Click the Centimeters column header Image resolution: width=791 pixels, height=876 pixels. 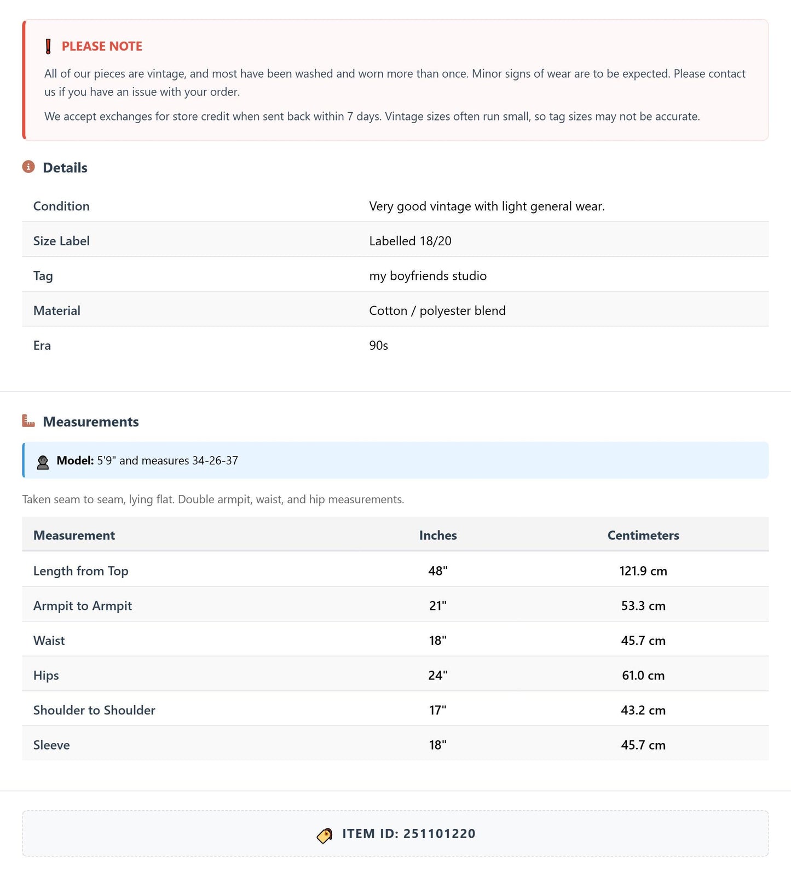pos(643,535)
